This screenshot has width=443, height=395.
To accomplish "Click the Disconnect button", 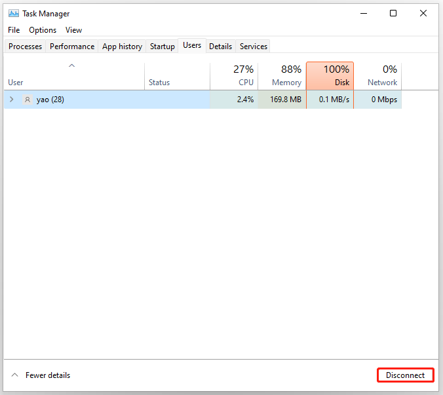I will pyautogui.click(x=406, y=375).
